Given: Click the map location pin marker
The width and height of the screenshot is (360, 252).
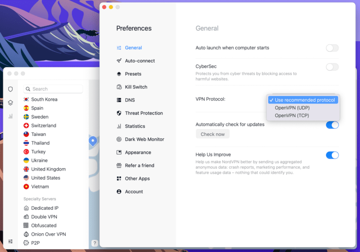Looking at the screenshot, I should (x=93, y=141).
